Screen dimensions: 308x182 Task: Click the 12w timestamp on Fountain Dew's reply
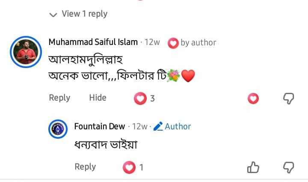[139, 127]
